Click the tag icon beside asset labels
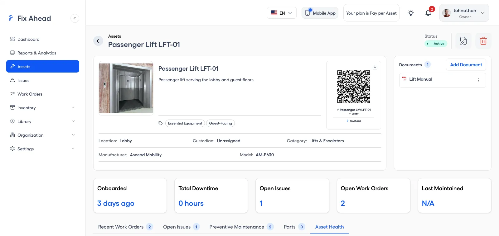The width and height of the screenshot is (499, 236). 161,123
